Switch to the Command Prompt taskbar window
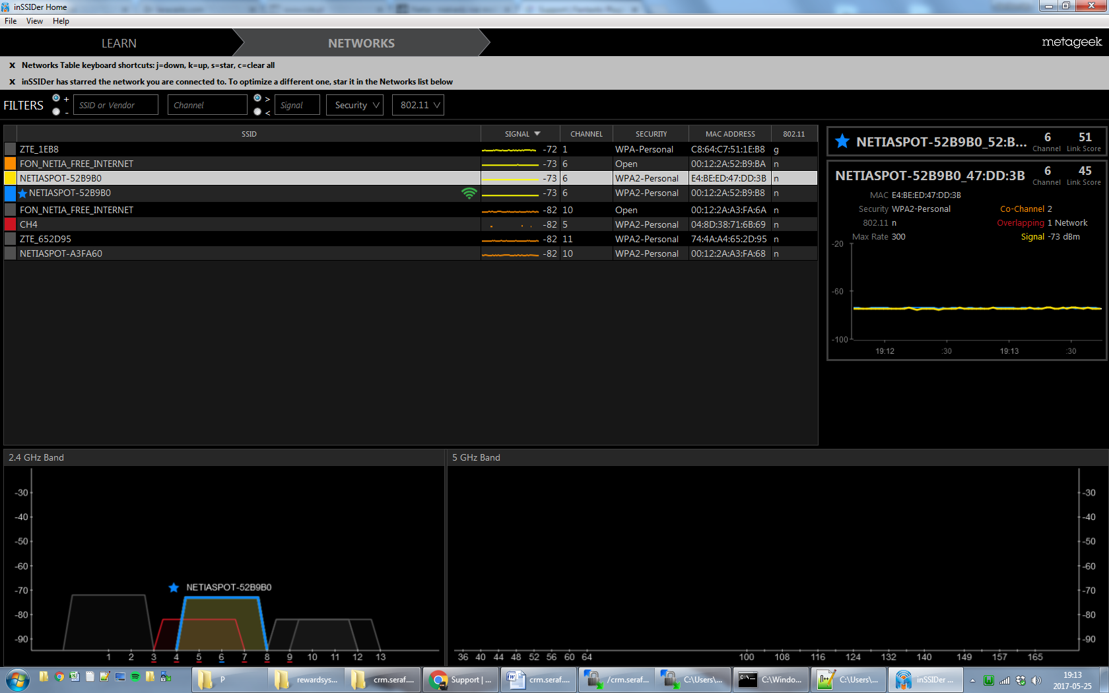This screenshot has width=1109, height=693. [x=771, y=680]
